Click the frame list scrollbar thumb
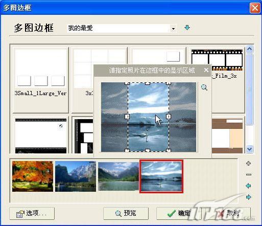 pos(250,89)
